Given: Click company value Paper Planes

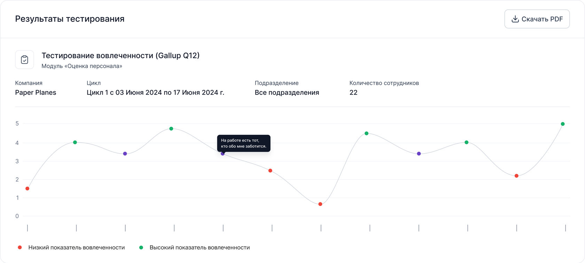Looking at the screenshot, I should tap(36, 93).
